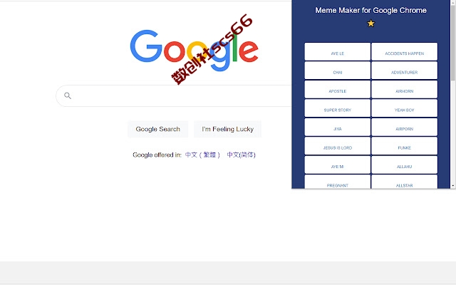Open the 中文(简体) language link
Image resolution: width=456 pixels, height=285 pixels.
pos(241,155)
